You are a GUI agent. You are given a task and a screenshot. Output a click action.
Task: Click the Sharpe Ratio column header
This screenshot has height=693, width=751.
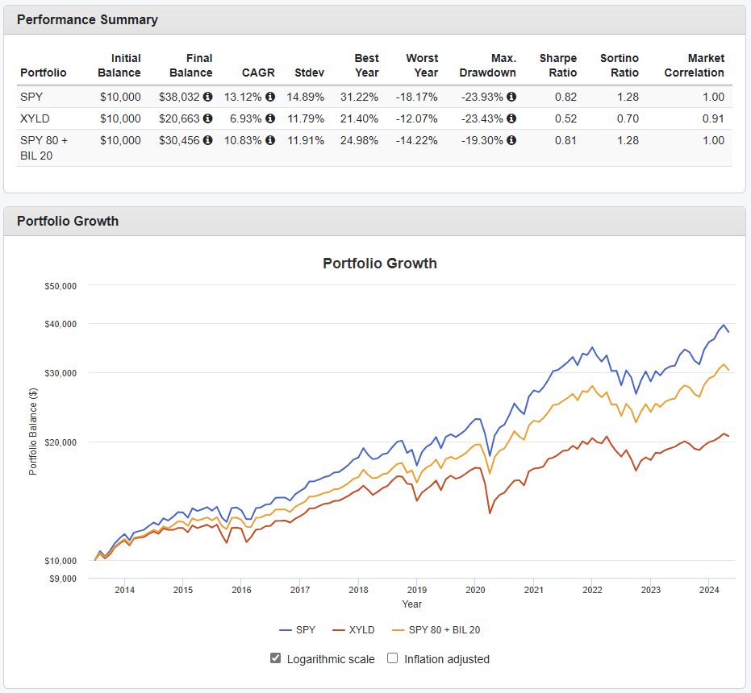(x=558, y=65)
